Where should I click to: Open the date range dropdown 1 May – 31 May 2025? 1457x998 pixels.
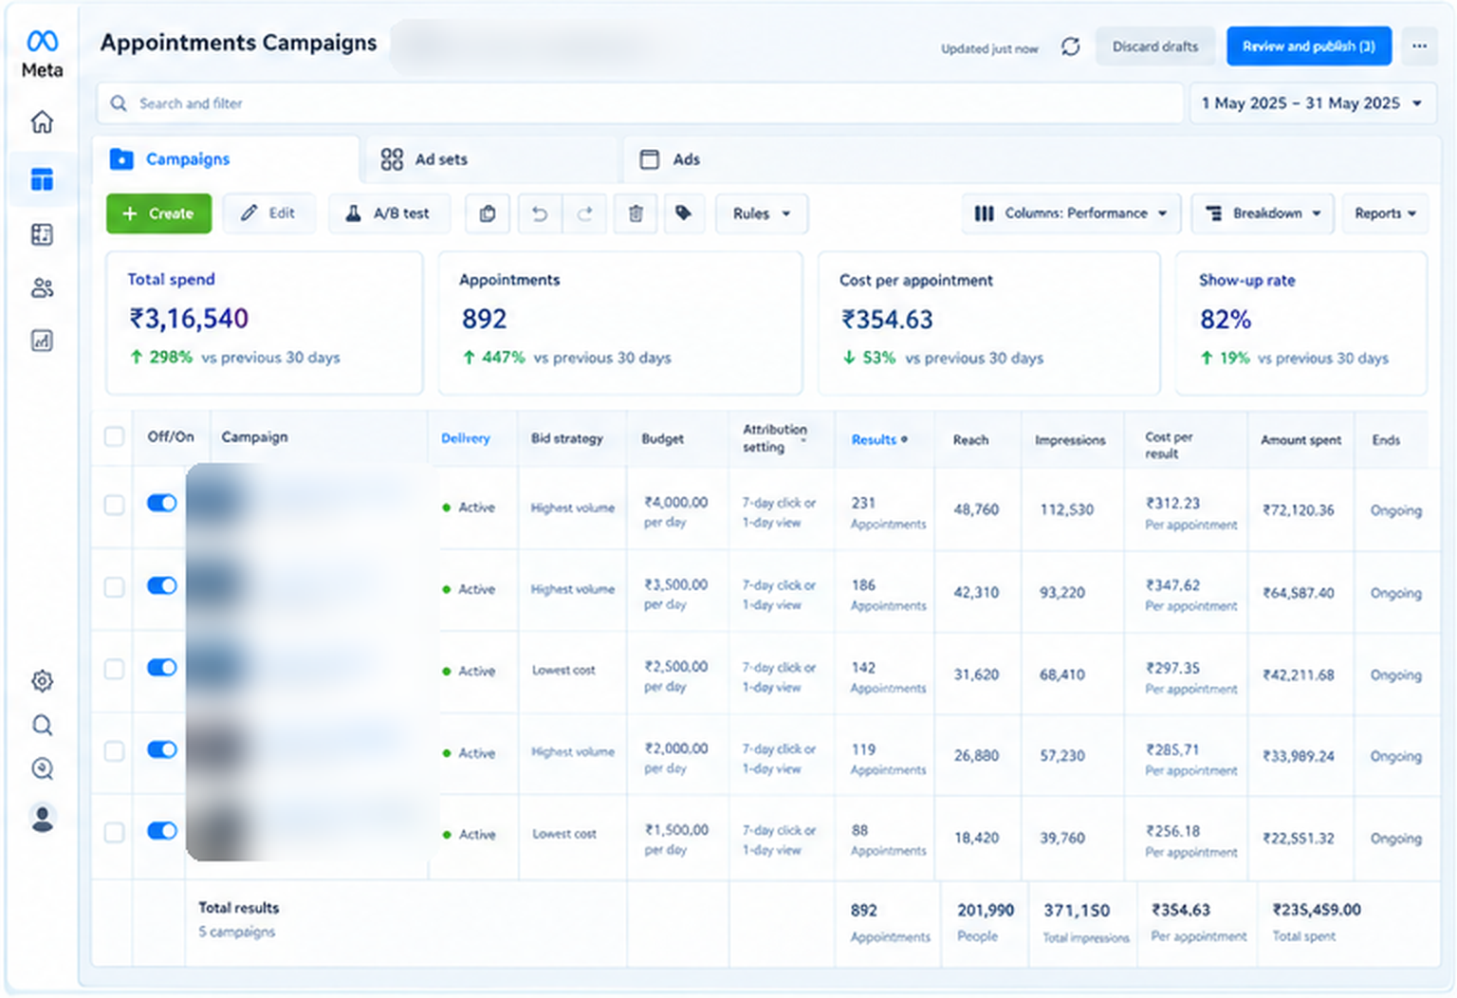click(x=1311, y=103)
